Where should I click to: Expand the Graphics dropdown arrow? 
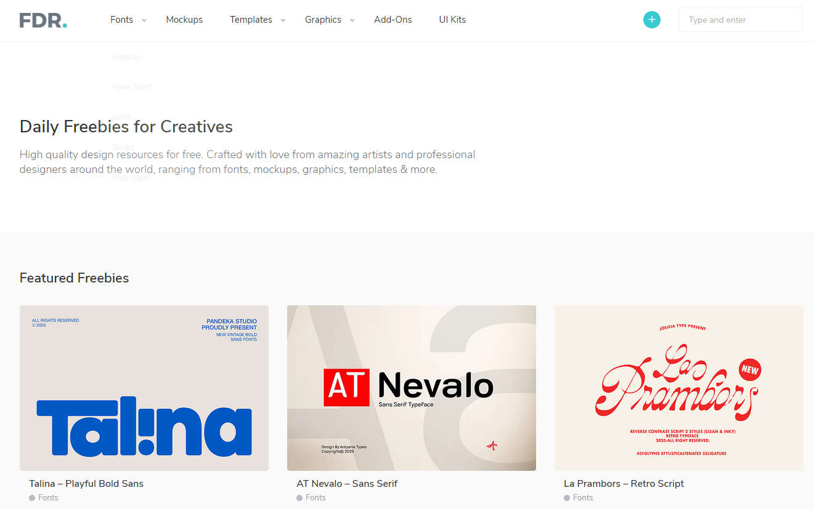(x=352, y=20)
